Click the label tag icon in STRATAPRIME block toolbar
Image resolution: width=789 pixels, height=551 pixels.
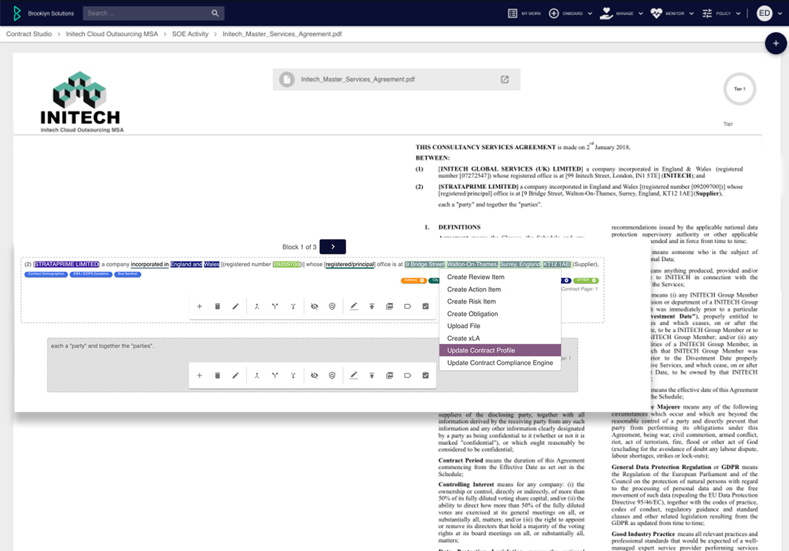click(x=408, y=307)
